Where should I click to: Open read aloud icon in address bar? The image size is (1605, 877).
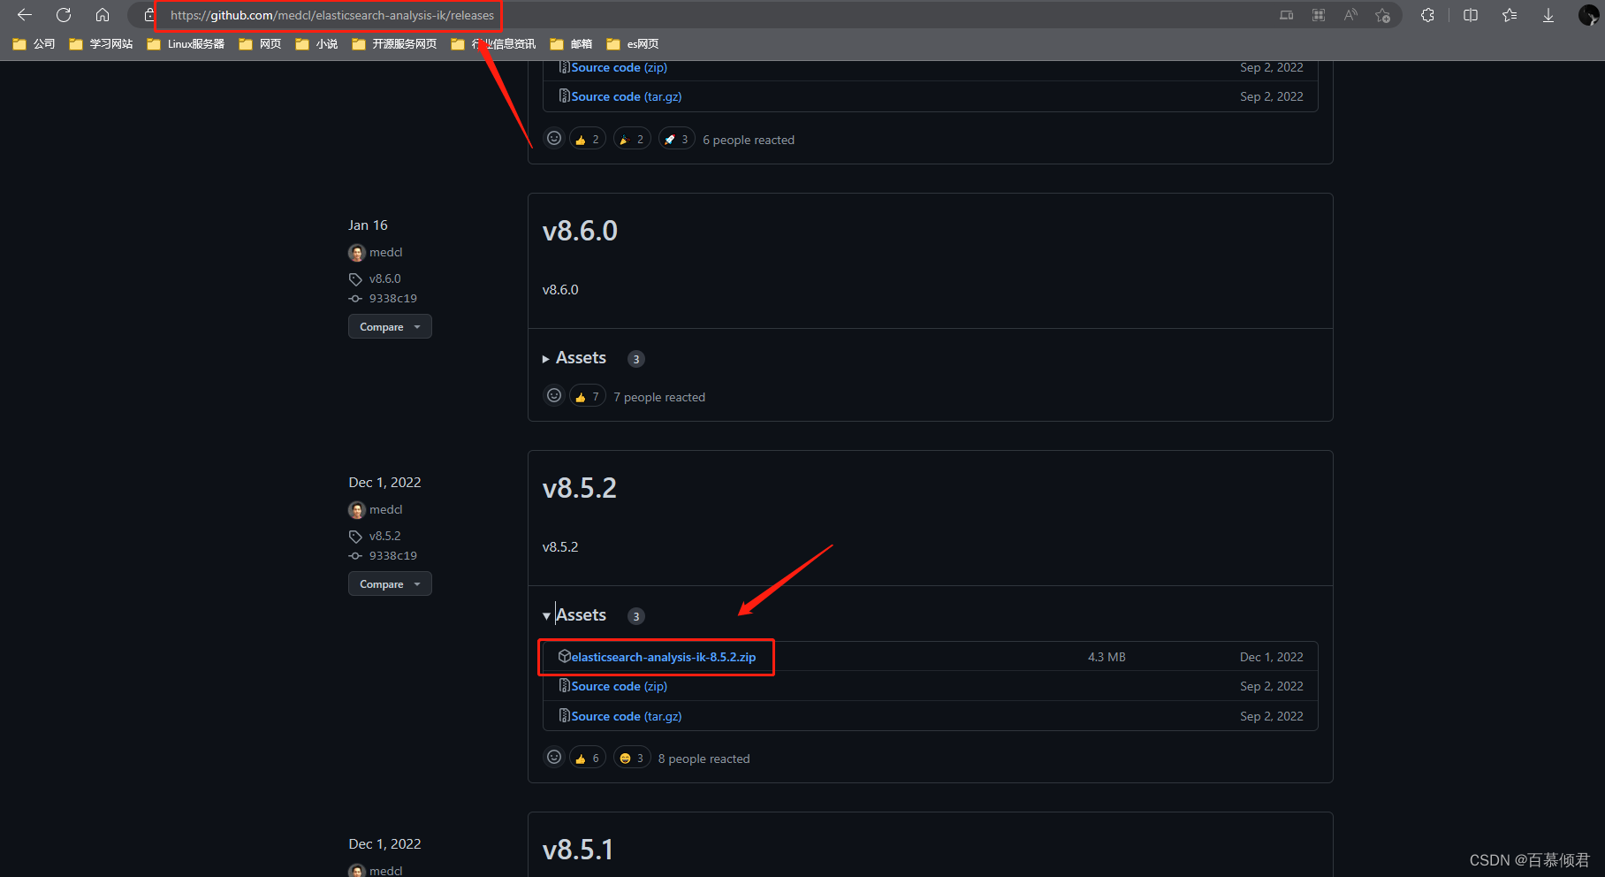click(1350, 15)
